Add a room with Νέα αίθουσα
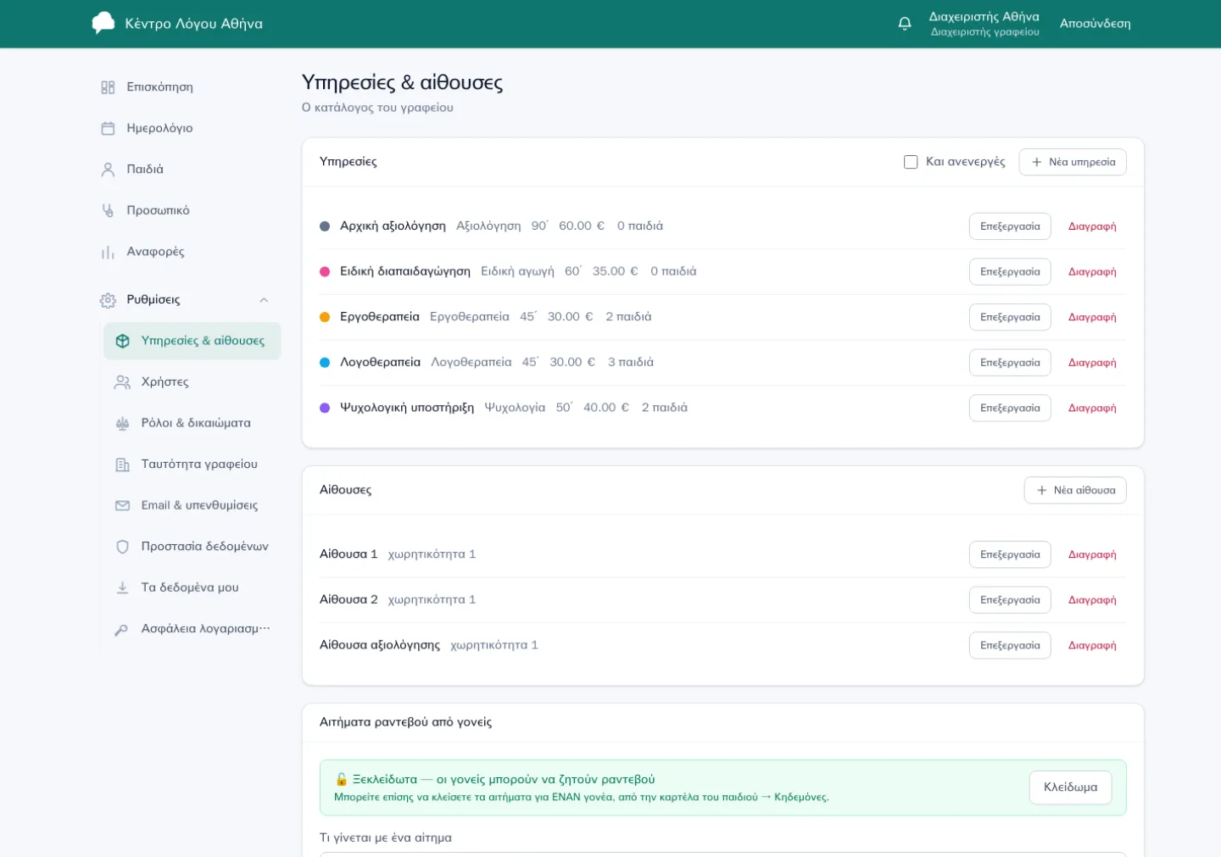Viewport: 1221px width, 857px height. coord(1075,490)
